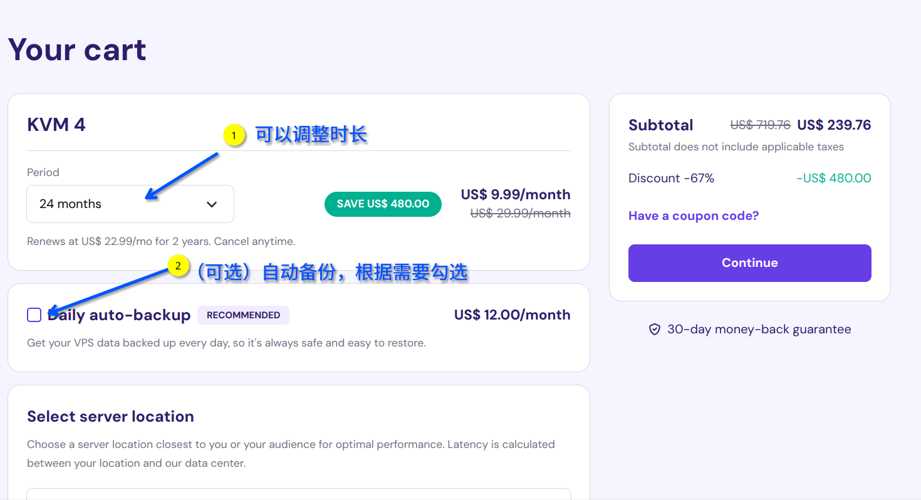The image size is (921, 500).
Task: Click the Select server location heading
Action: pos(110,417)
